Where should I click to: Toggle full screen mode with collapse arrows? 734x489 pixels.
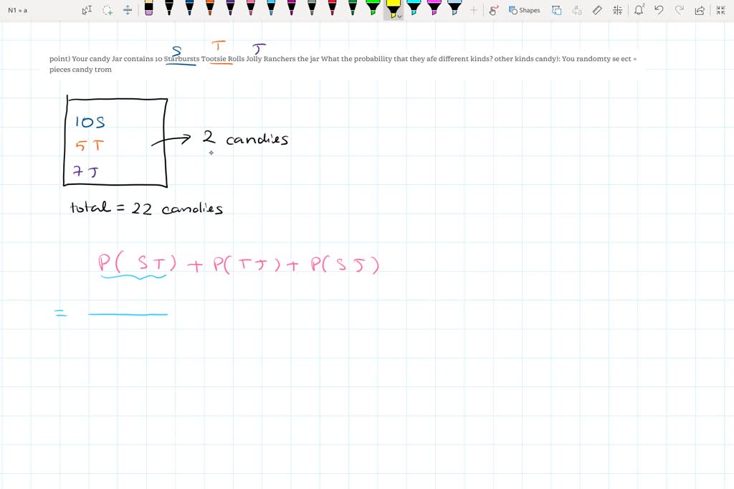(x=720, y=10)
